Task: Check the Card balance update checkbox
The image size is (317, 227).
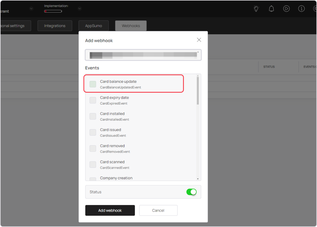Action: [x=93, y=84]
